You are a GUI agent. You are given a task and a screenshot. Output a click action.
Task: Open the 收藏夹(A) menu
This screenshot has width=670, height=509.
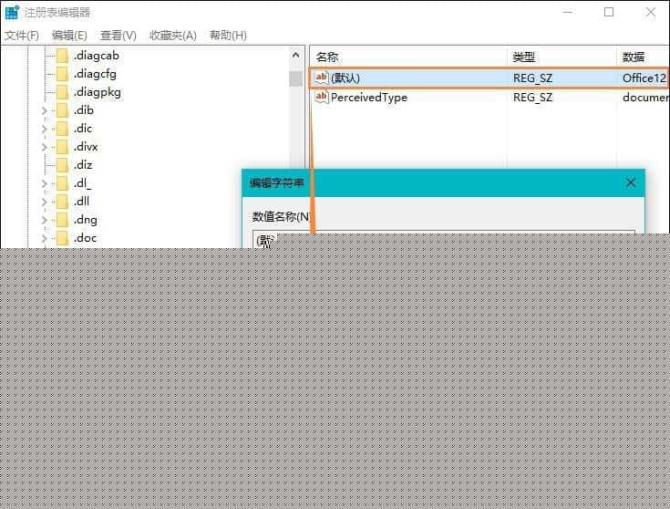click(x=173, y=35)
